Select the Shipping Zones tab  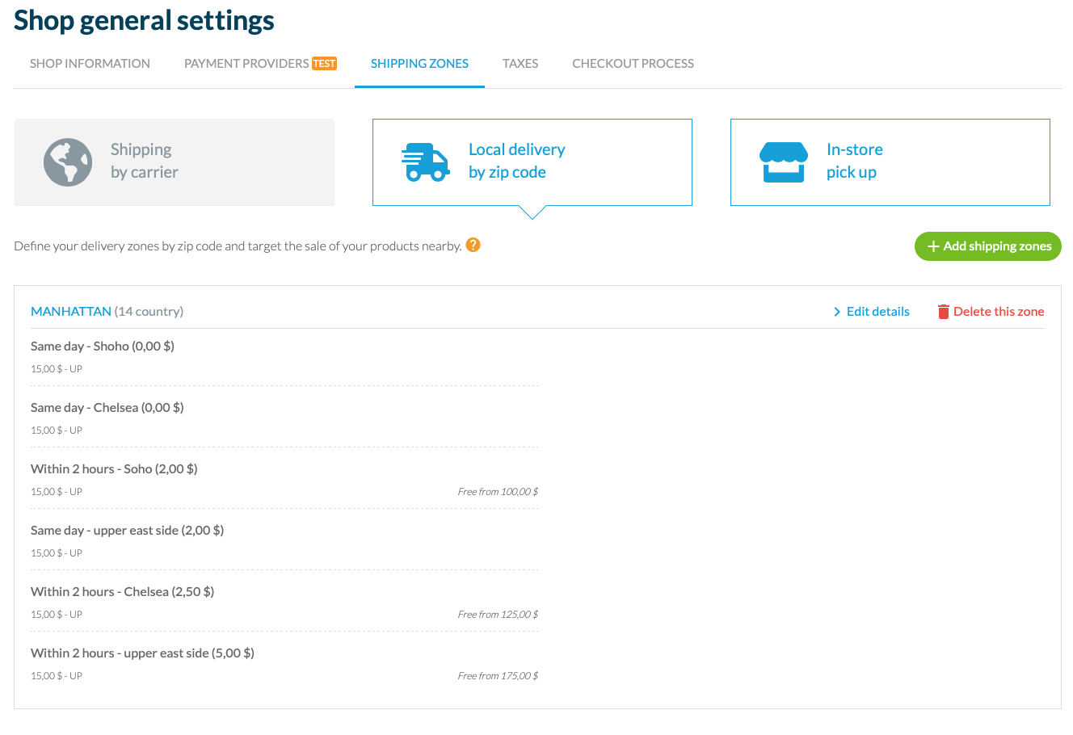[x=419, y=64]
